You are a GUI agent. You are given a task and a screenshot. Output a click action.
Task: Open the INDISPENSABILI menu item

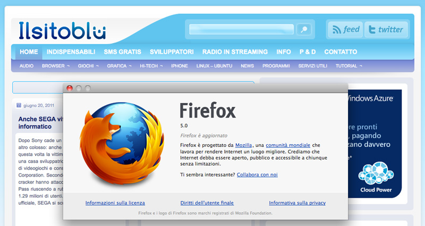(x=71, y=52)
